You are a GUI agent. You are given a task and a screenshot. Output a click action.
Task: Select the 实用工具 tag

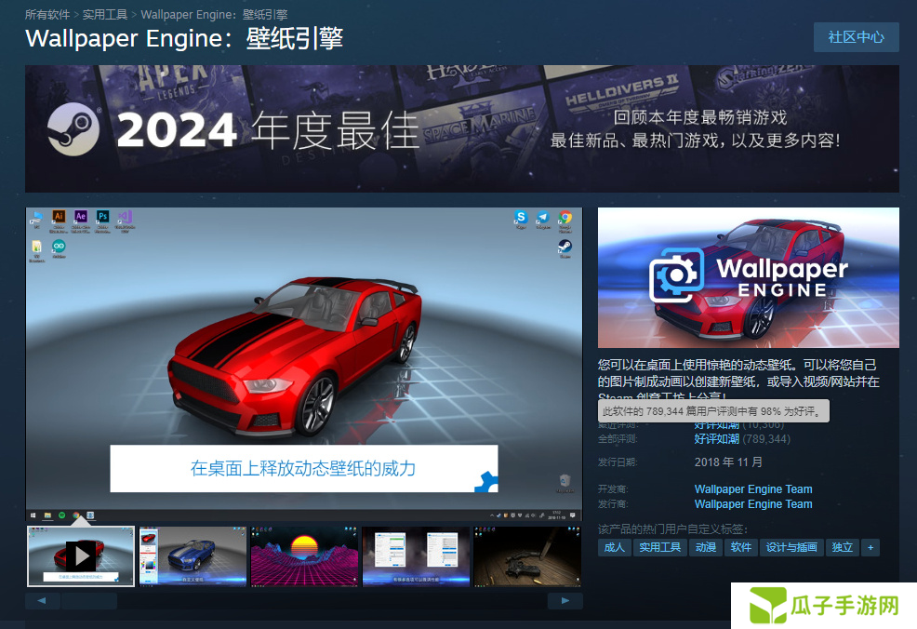pos(659,548)
